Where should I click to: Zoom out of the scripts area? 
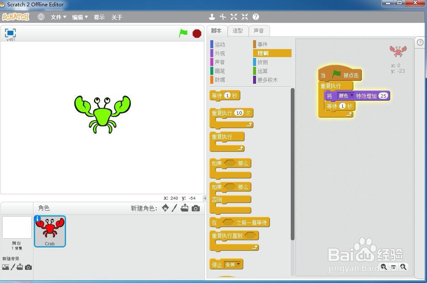384,267
